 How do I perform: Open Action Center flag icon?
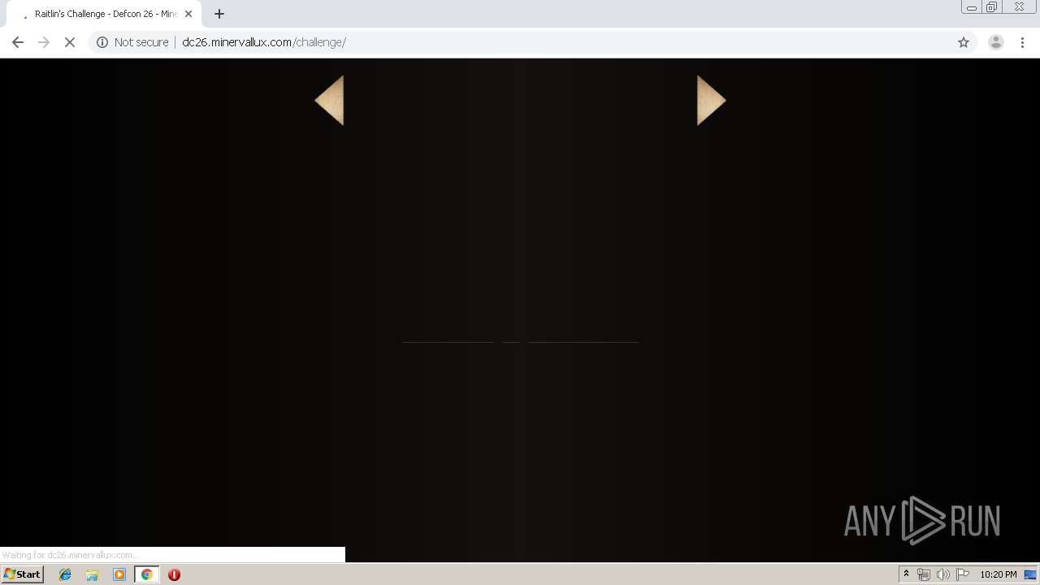coord(963,574)
